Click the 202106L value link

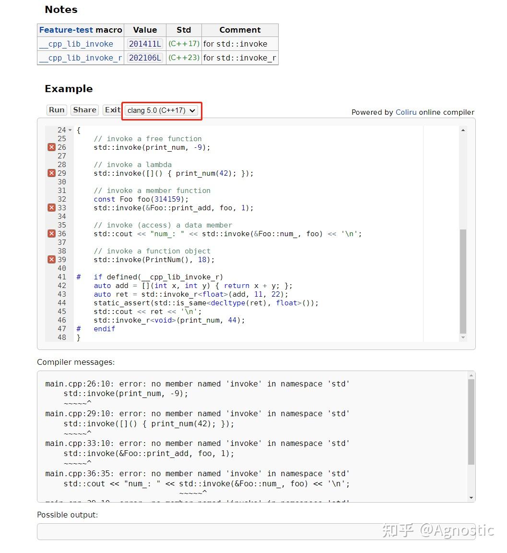pyautogui.click(x=145, y=58)
